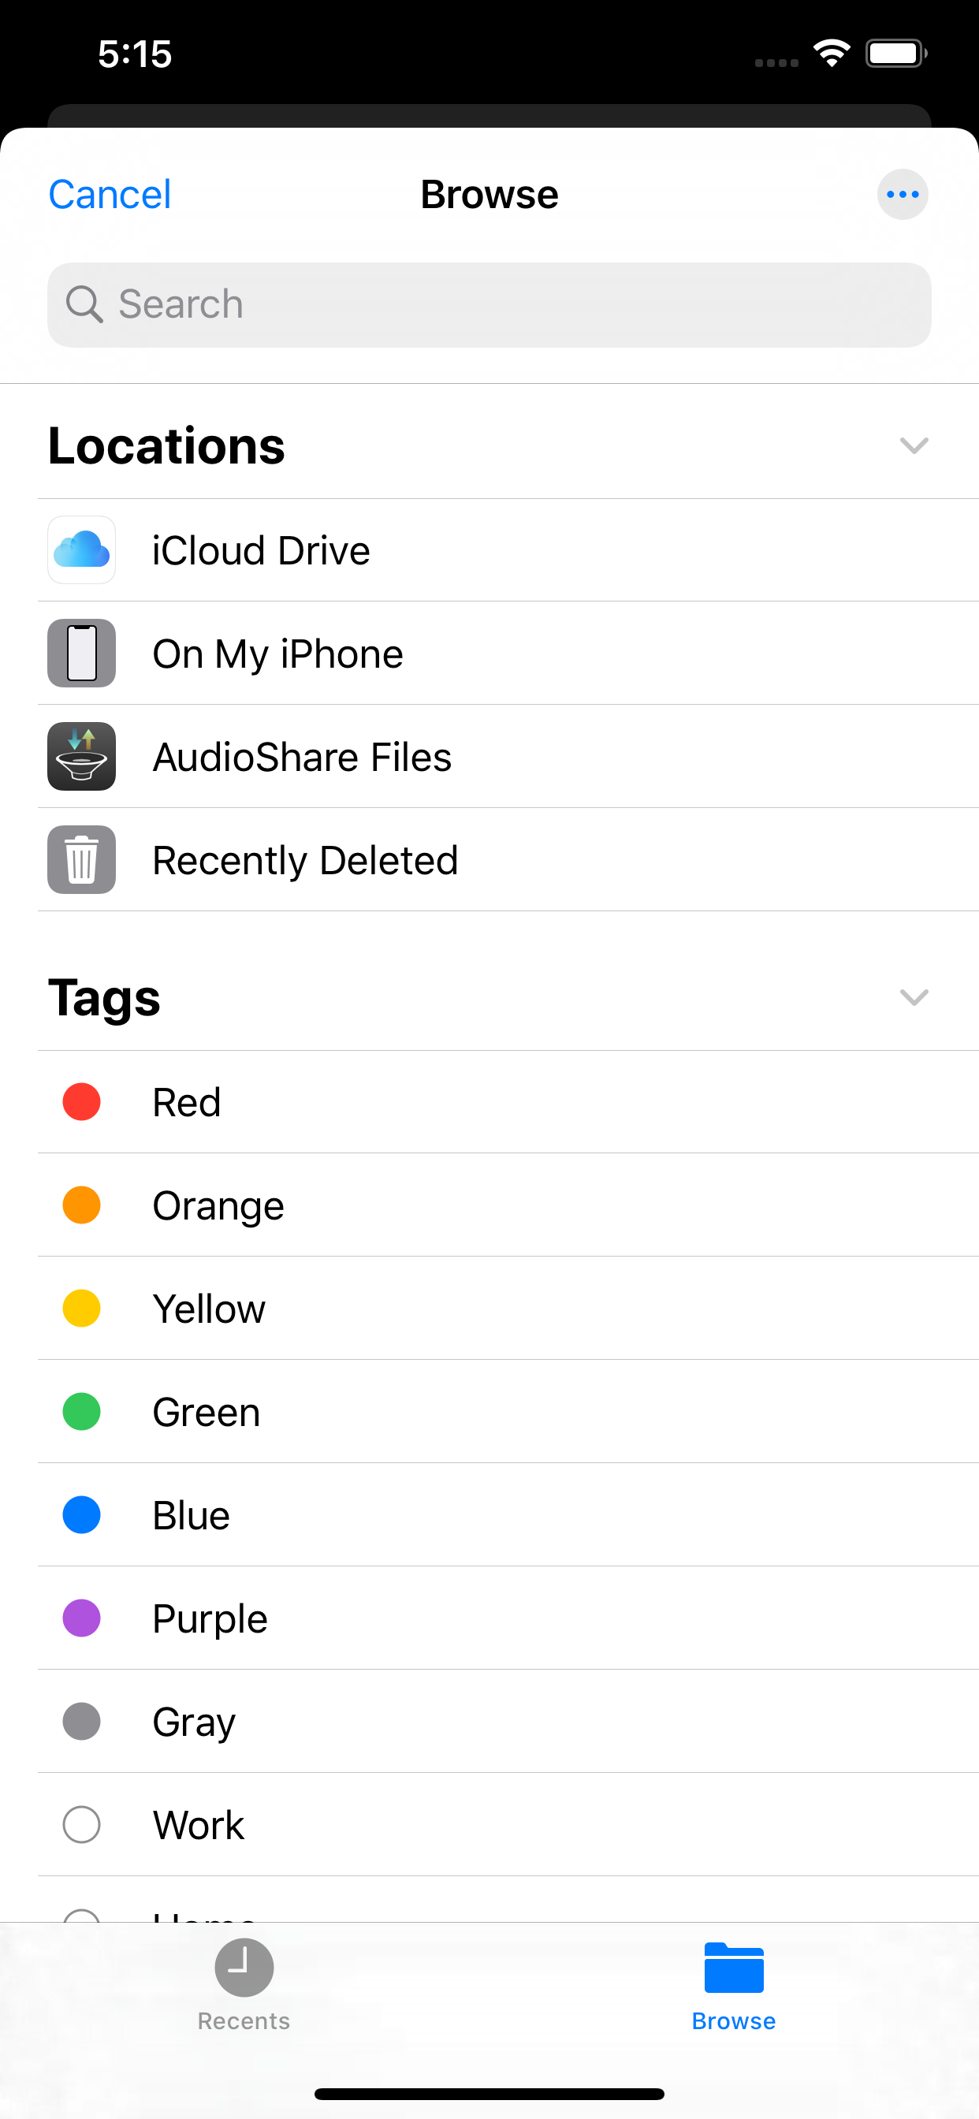The height and width of the screenshot is (2119, 979).
Task: Open the more options ellipsis button
Action: click(903, 195)
